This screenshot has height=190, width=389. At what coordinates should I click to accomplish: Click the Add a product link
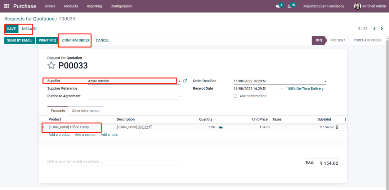click(x=59, y=134)
